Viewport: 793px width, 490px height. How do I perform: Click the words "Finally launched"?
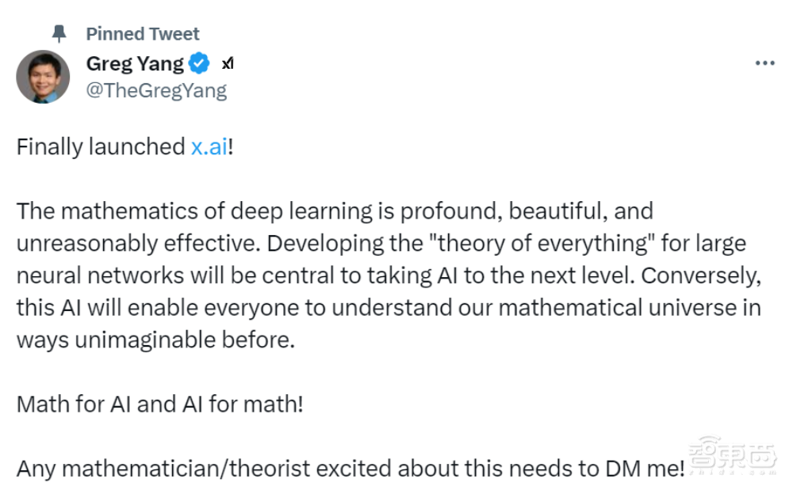click(x=101, y=147)
